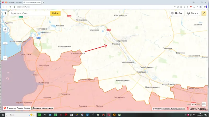This screenshot has width=209, height=117.
Task: Click the yellow measure tool button
Action: 204,13
